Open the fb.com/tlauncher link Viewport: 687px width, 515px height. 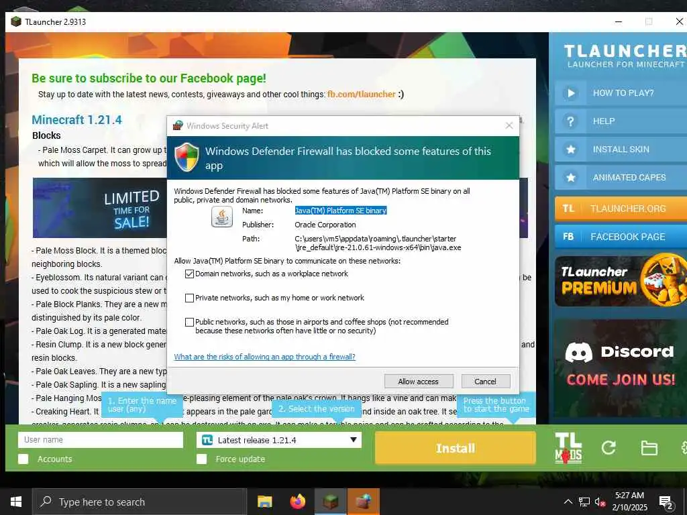tap(362, 94)
